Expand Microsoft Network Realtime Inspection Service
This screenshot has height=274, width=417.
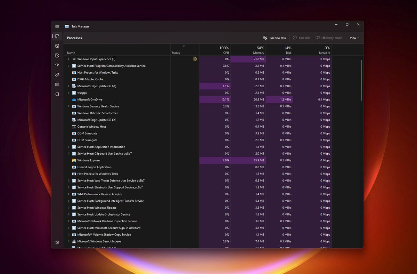point(68,221)
